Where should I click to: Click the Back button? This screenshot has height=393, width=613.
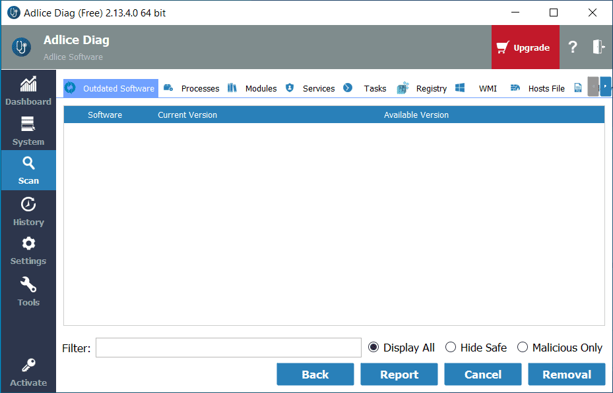pyautogui.click(x=315, y=375)
